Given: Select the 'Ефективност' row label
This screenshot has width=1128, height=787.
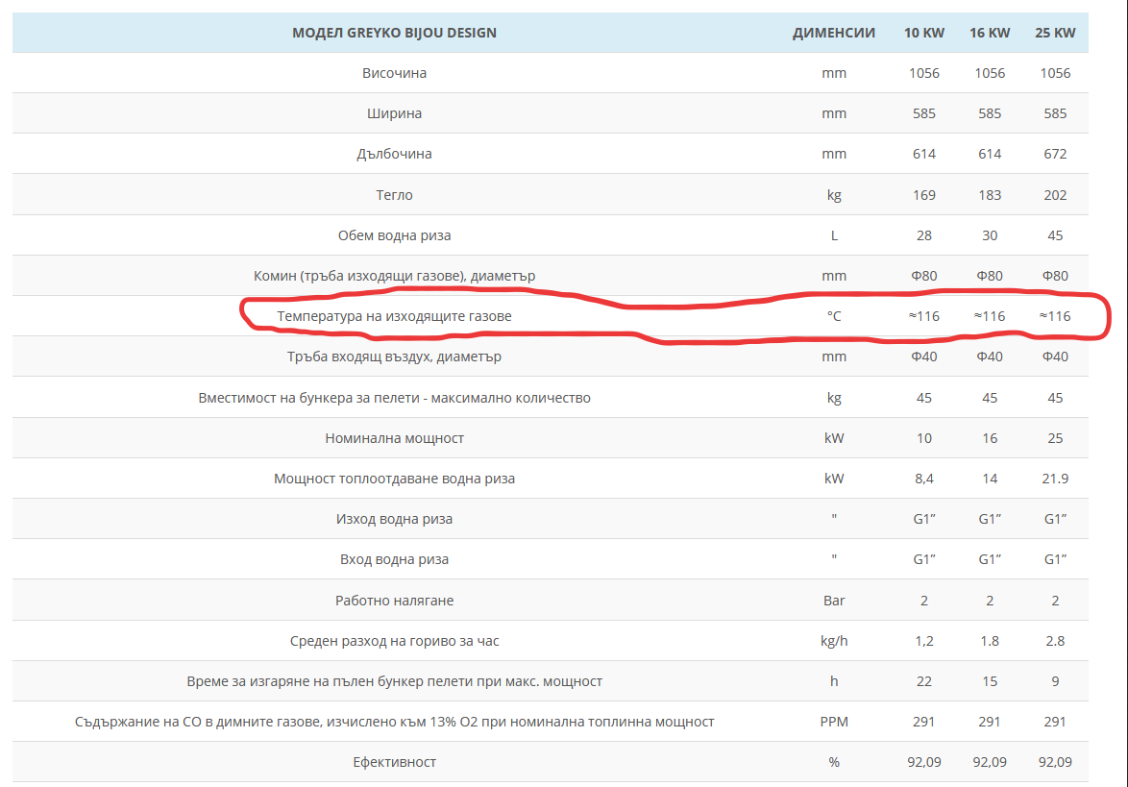Looking at the screenshot, I should tap(394, 762).
